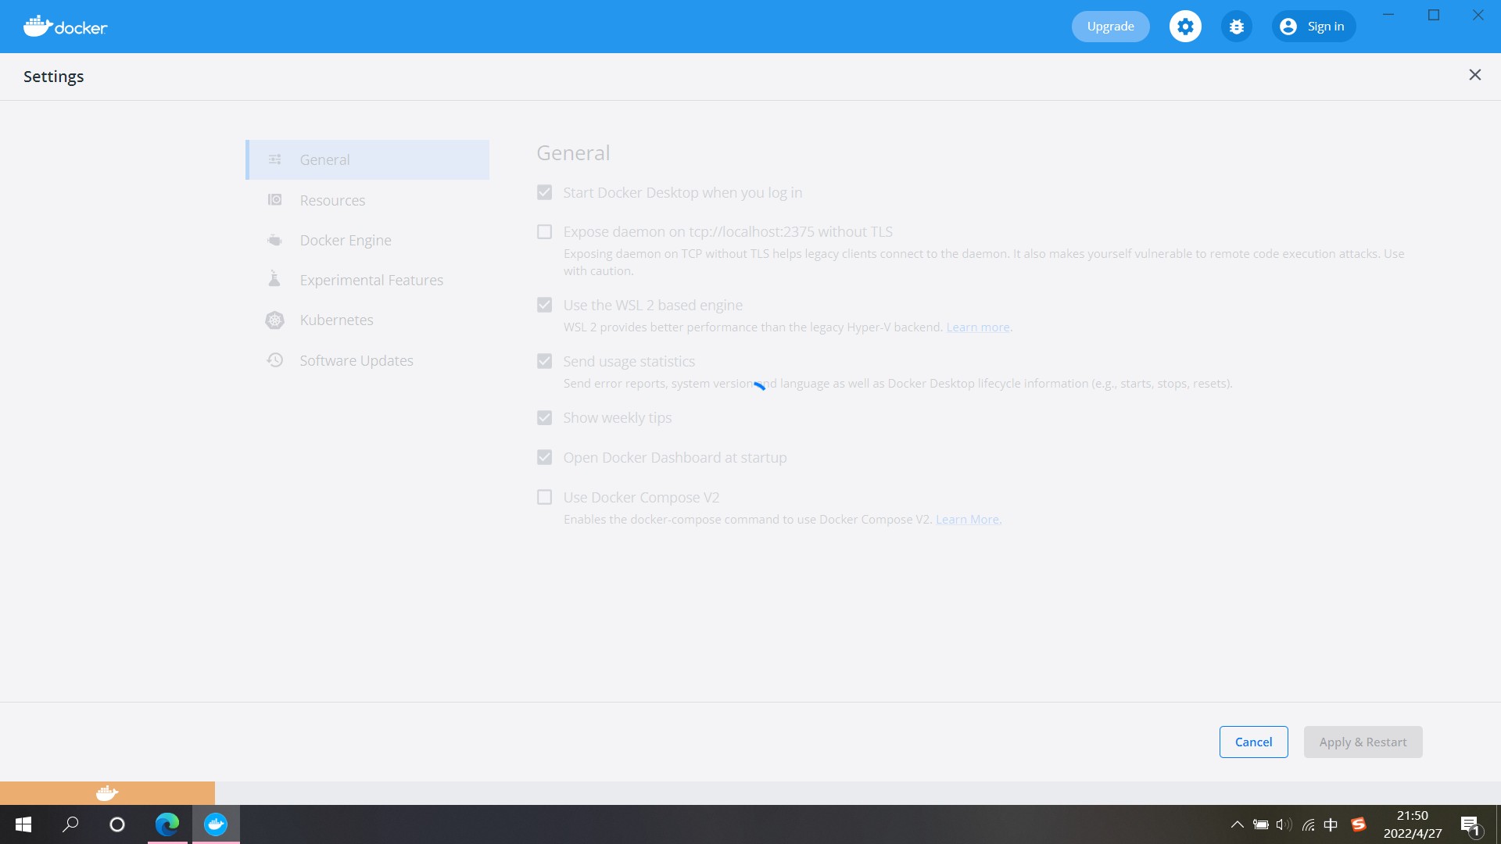Click the Experimental Features flask icon
The image size is (1501, 844).
274,279
